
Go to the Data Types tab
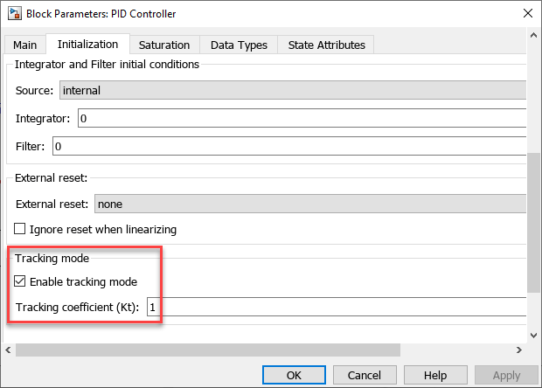238,45
